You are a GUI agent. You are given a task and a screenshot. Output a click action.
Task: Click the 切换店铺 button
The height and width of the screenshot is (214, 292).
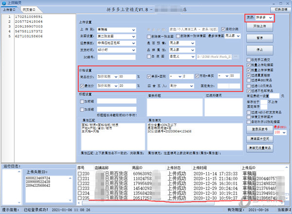point(281,10)
